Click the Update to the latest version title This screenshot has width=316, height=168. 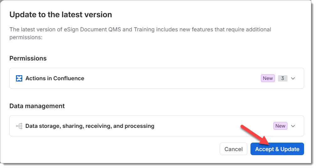[x=61, y=15]
